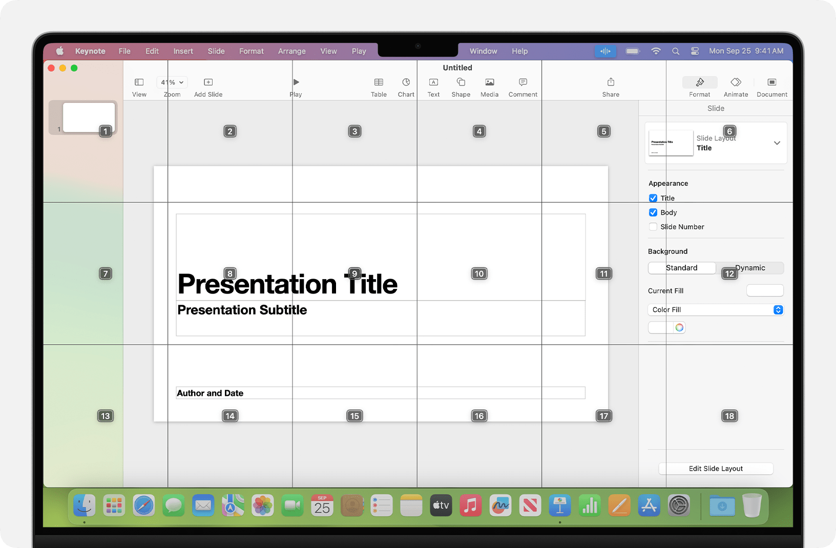Open the Freeform app in the Dock

point(500,506)
